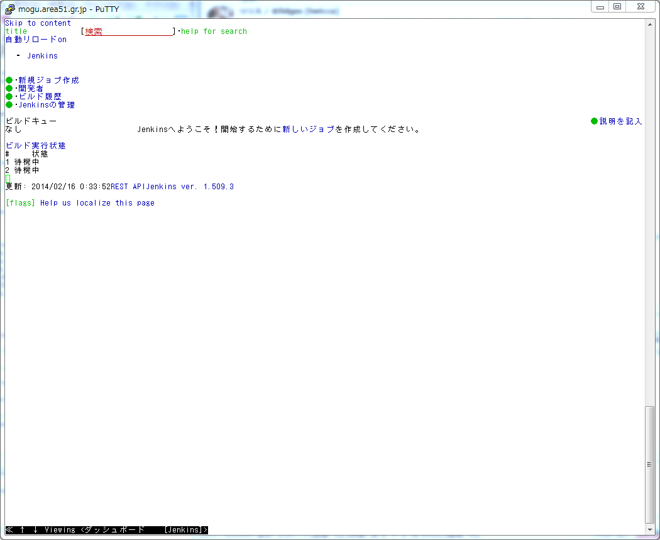660x540 pixels.
Task: Click green bullet icon beside 開発者
Action: point(9,89)
